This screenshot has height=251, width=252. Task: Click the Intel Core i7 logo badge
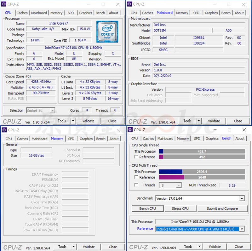click(107, 31)
